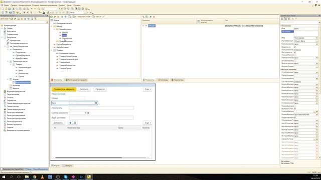Click the add element icon in form elements toolbar
Viewport: 321px width, 180px height.
point(52,16)
